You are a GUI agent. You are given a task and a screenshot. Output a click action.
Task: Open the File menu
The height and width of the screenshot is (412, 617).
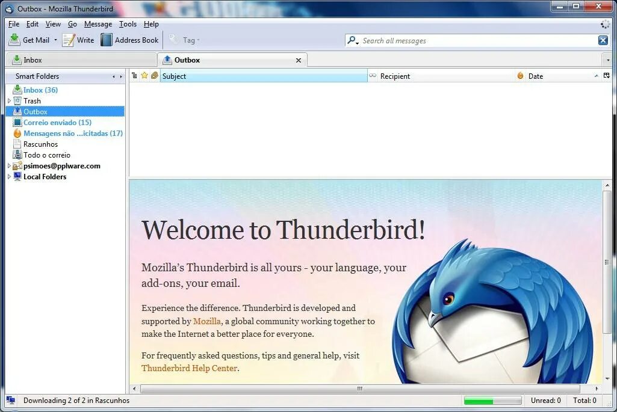coord(14,24)
